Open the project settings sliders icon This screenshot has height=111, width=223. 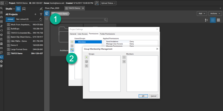point(47,19)
